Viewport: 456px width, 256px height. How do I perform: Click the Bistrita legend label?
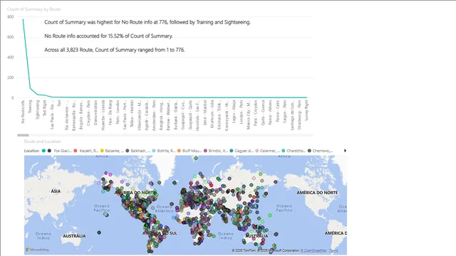166,151
